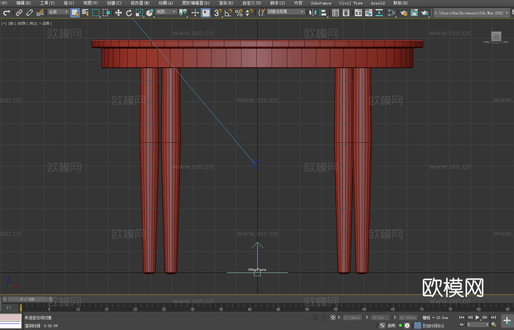
Task: Click the Redo arrow icon
Action: click(6, 13)
